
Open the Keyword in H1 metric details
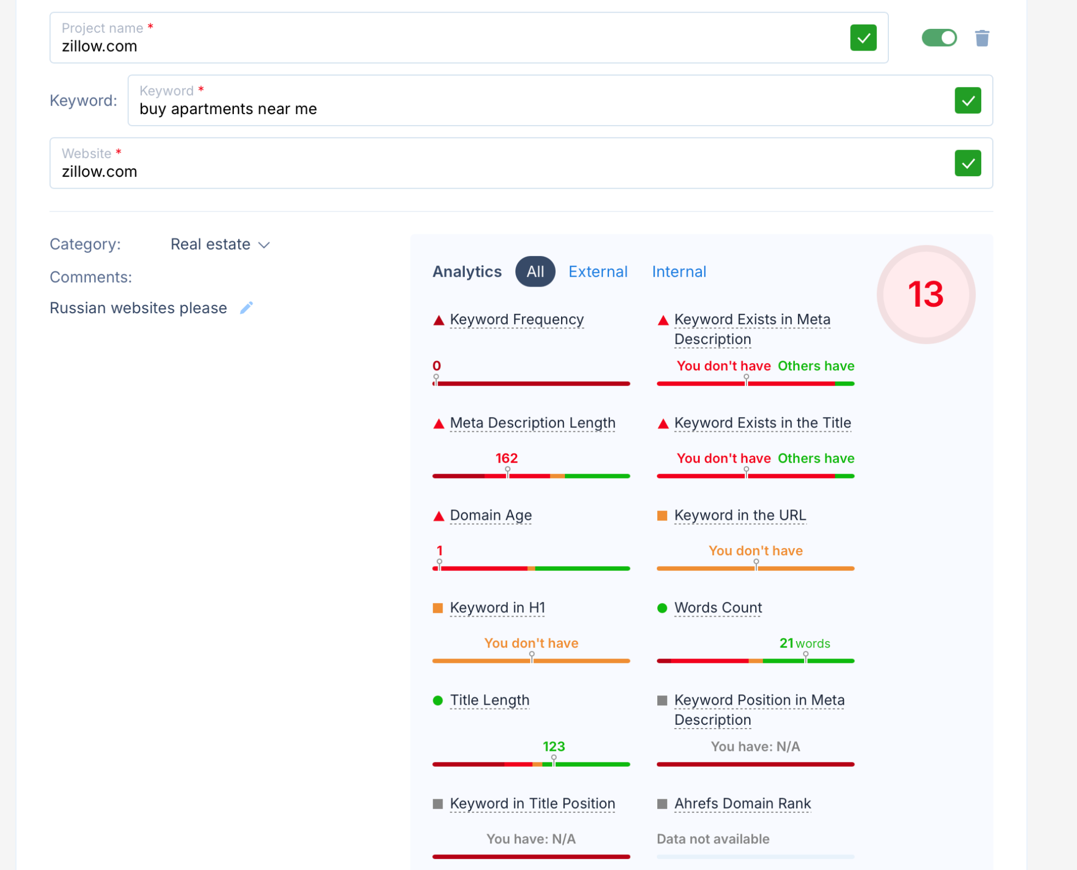pos(497,607)
